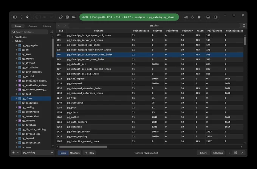257x169 pixels.
Task: Click the horizontal scrollbar thumb of data grid
Action: [x=83, y=147]
